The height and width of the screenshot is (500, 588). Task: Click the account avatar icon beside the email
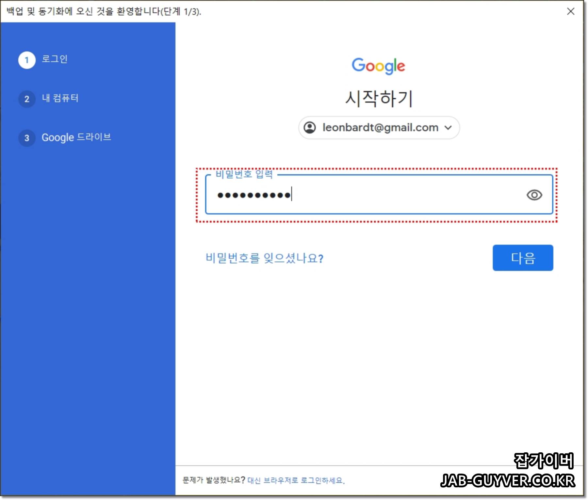pyautogui.click(x=310, y=127)
